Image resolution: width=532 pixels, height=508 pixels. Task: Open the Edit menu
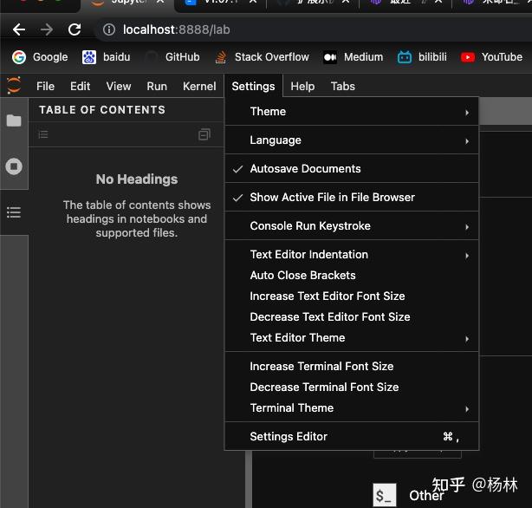(80, 86)
